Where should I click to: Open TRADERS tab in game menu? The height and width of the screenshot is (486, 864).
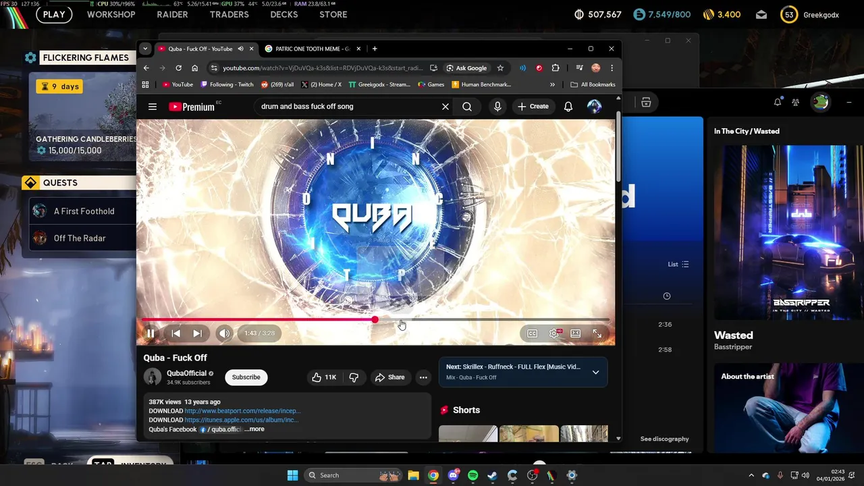[x=230, y=15]
